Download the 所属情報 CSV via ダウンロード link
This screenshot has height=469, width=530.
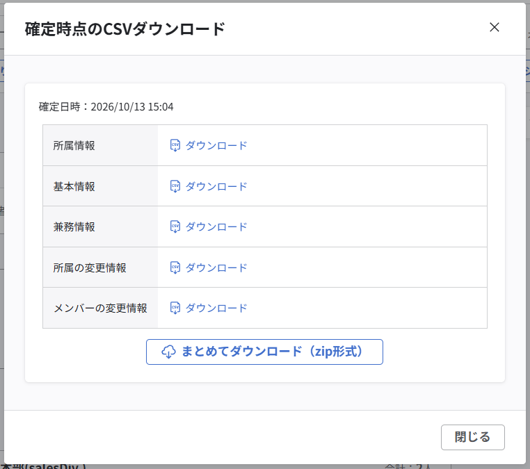coord(216,145)
